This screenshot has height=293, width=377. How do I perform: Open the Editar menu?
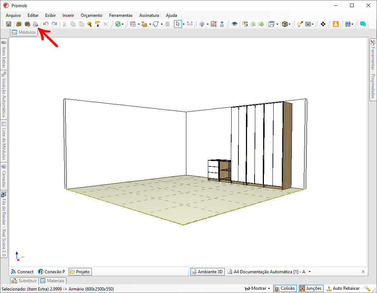tap(33, 15)
